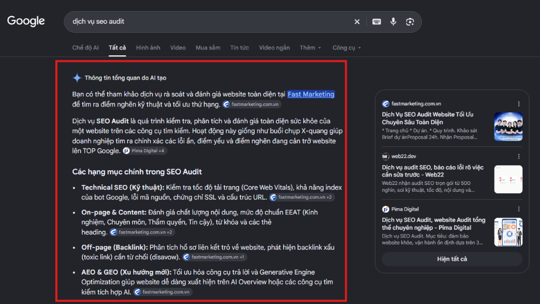This screenshot has width=540, height=304.
Task: Open fastmarketing.com.vn +2 chip under Technical SEO
Action: coord(301,197)
